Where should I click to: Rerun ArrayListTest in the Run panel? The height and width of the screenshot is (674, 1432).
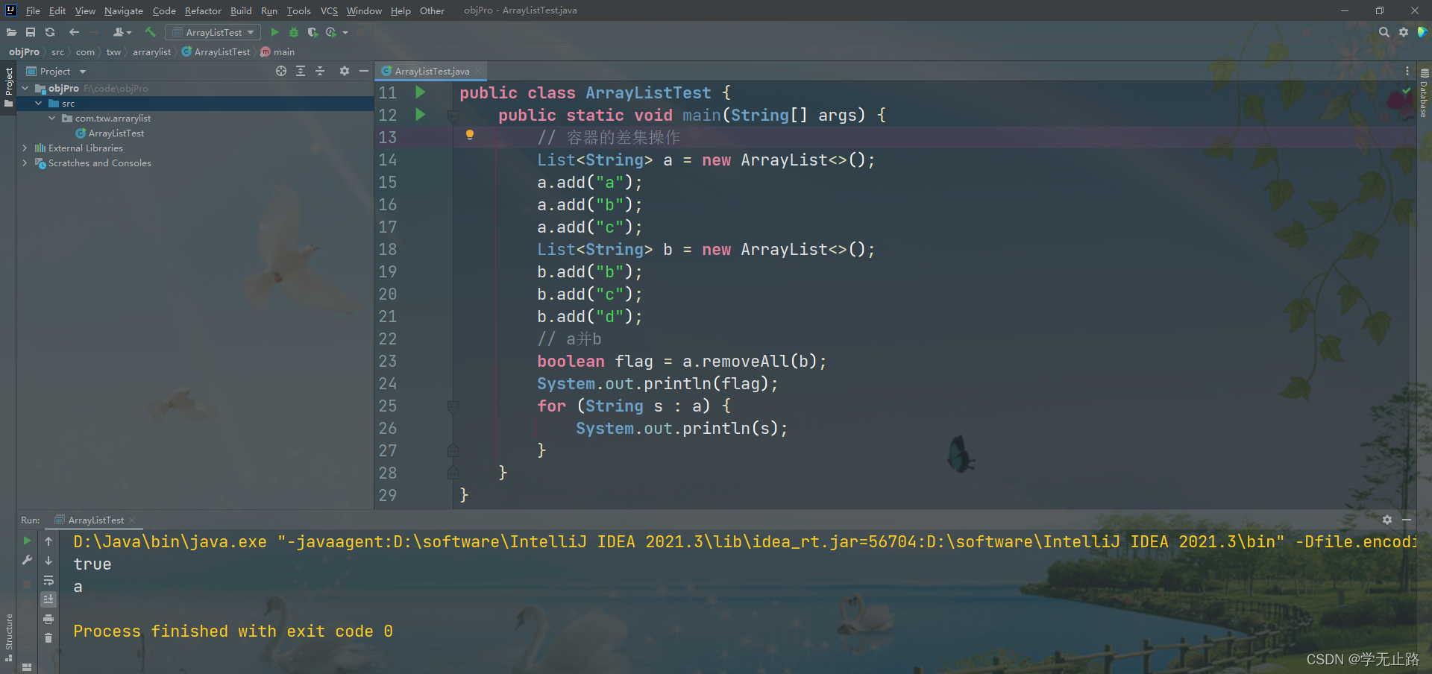coord(27,541)
